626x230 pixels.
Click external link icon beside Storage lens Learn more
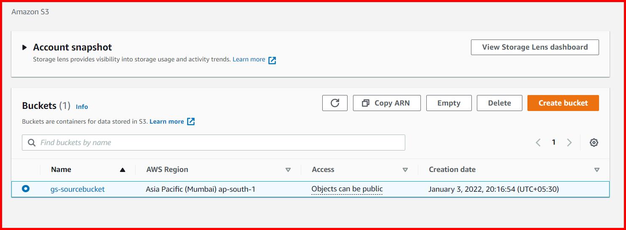coord(273,60)
